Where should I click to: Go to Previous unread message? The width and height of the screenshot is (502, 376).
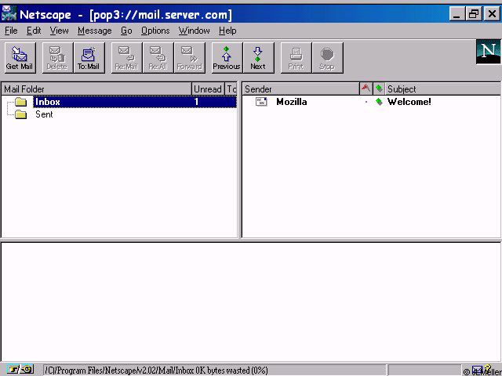point(227,58)
